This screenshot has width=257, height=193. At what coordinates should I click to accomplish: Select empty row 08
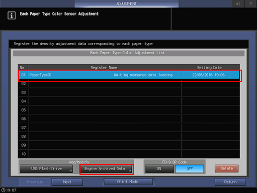click(129, 136)
